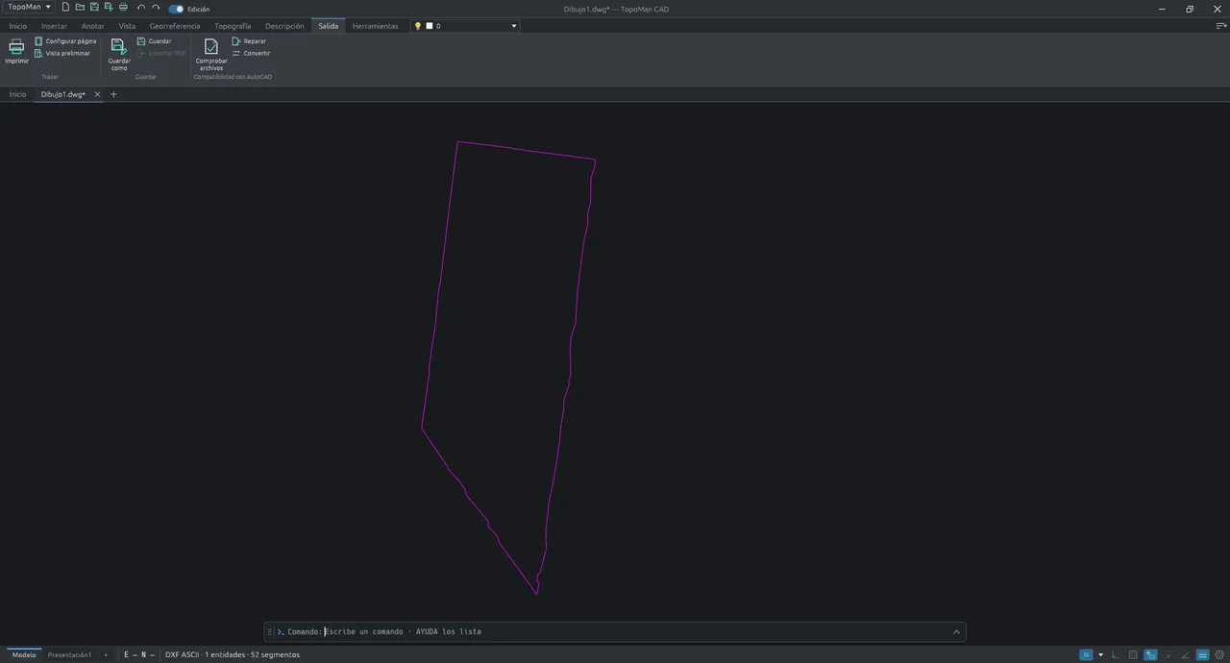This screenshot has height=663, width=1230.
Task: Undo the last action
Action: pyautogui.click(x=141, y=8)
